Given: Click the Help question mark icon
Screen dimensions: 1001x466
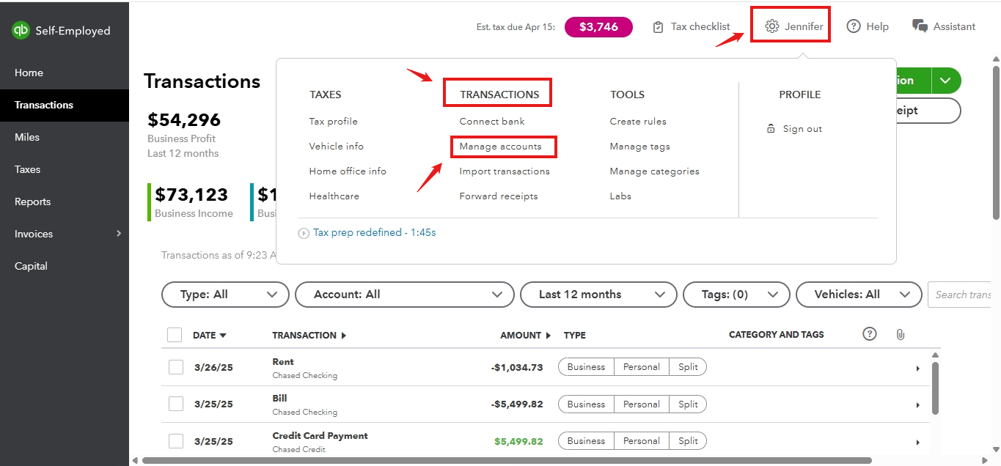Looking at the screenshot, I should [x=853, y=26].
